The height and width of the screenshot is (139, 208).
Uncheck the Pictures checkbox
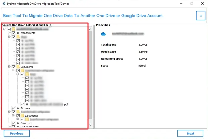point(13,108)
